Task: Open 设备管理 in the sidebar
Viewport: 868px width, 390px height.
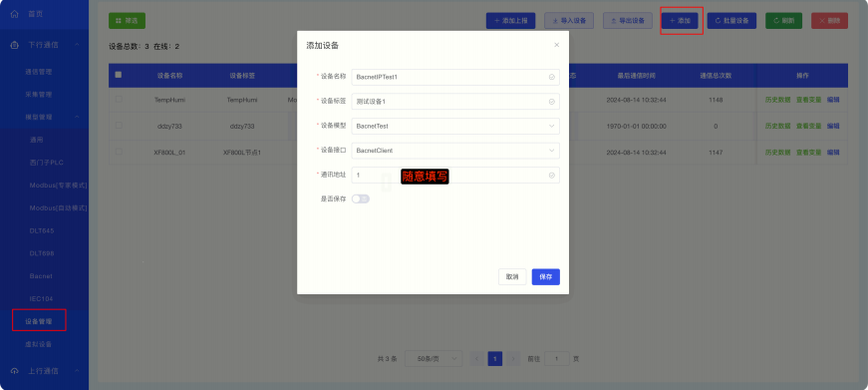Action: click(x=39, y=321)
